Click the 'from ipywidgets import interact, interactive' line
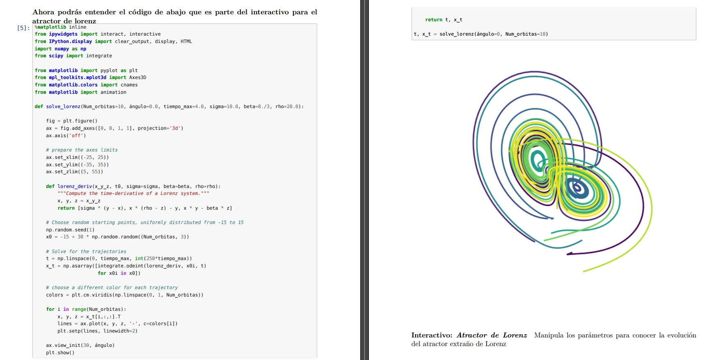This screenshot has width=723, height=360. [98, 34]
